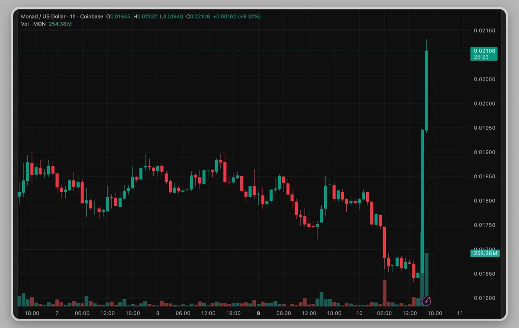
Task: Click the volume label 254.38M on price axis
Action: pyautogui.click(x=485, y=253)
